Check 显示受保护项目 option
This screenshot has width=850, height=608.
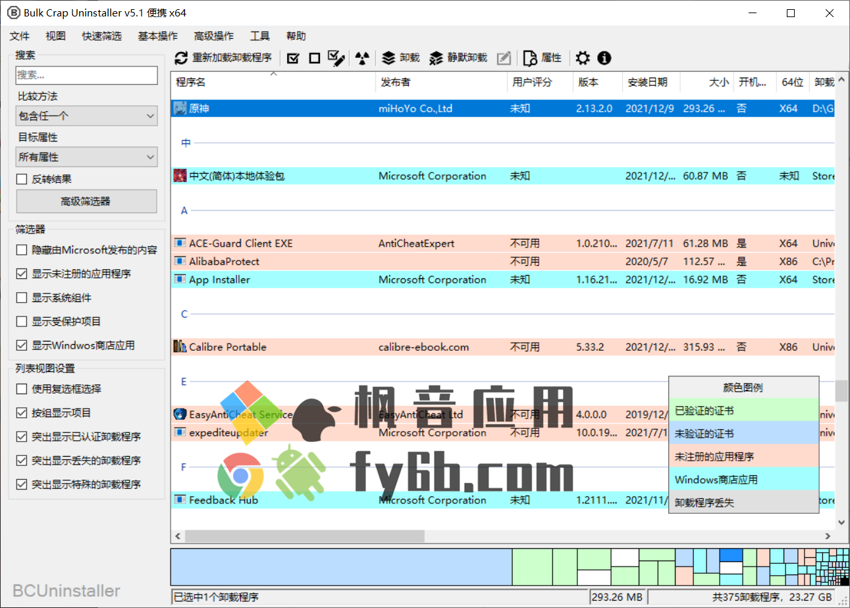(22, 321)
